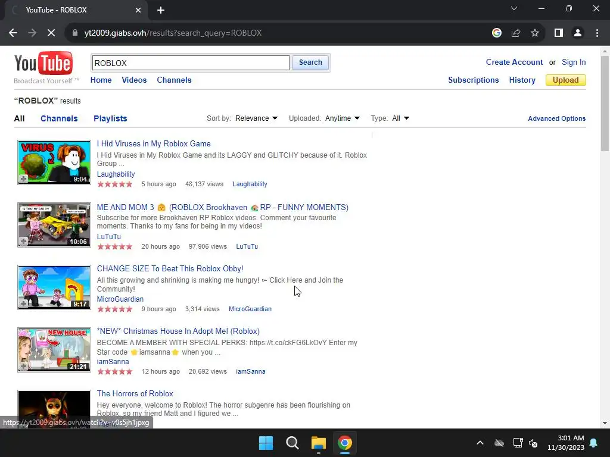Viewport: 610px width, 457px height.
Task: Click the browser address bar URL
Action: tap(173, 33)
